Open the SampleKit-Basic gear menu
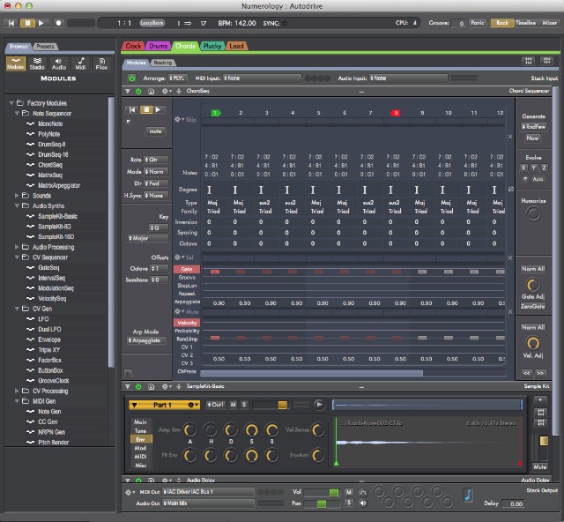 (x=167, y=386)
